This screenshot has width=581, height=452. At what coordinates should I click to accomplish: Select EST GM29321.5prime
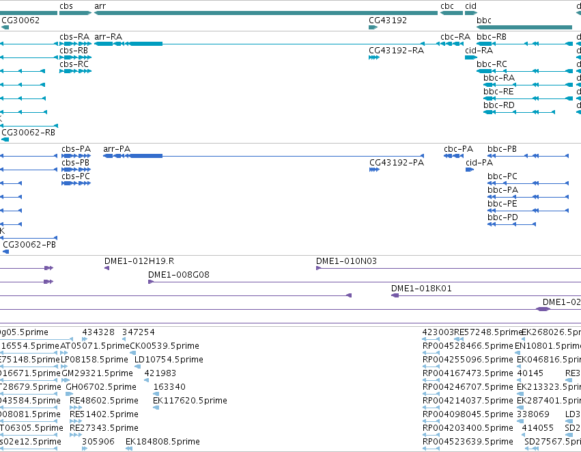66,380
